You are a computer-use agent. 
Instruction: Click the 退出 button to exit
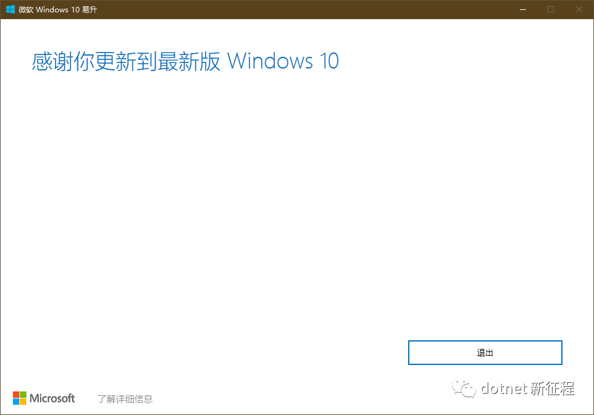485,353
